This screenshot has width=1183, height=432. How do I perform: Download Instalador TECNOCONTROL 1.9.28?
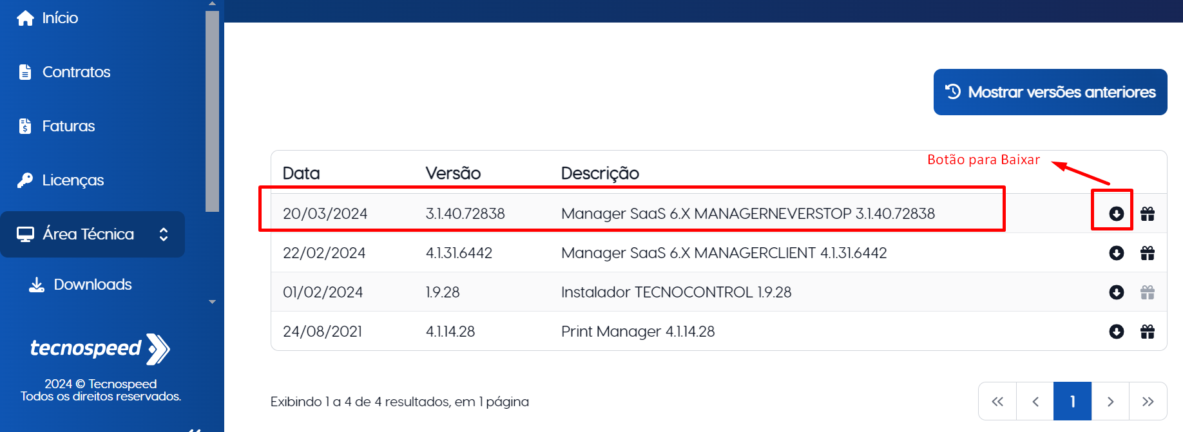click(1117, 292)
